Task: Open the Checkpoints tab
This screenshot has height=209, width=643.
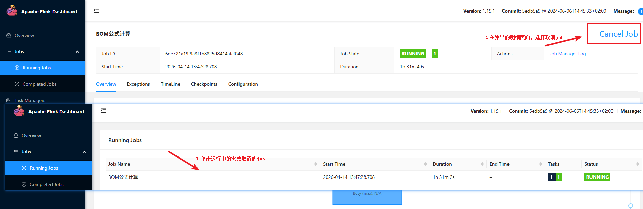Action: pyautogui.click(x=204, y=84)
